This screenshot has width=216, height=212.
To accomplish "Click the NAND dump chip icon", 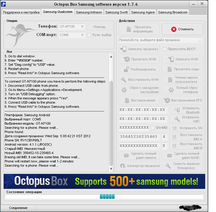I will (x=169, y=156).
